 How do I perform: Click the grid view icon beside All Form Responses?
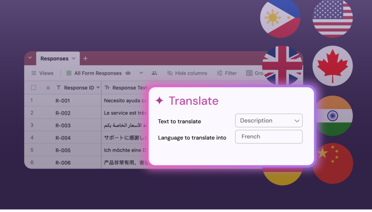[x=69, y=73]
